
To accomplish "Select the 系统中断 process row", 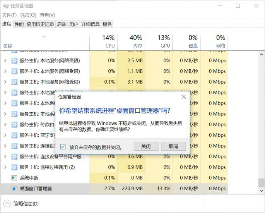I will pos(115,178).
